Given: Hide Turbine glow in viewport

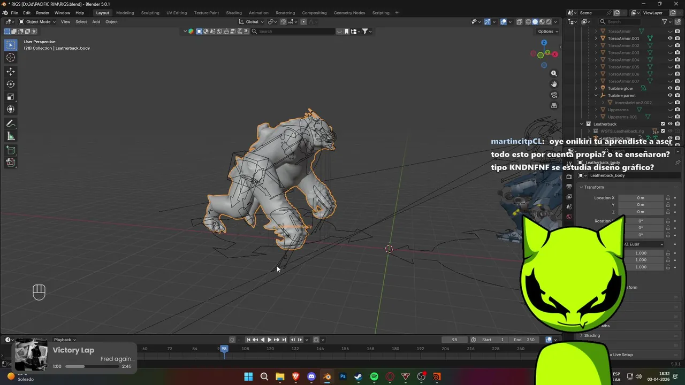Looking at the screenshot, I should (670, 88).
